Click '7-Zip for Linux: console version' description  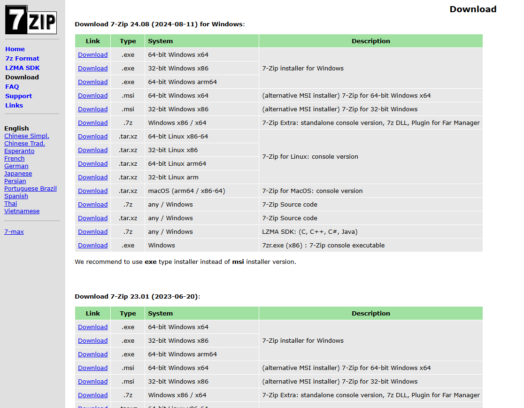[310, 157]
